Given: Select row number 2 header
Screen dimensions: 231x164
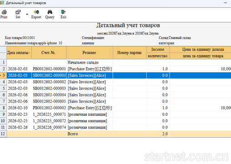Looking at the screenshot, I should click(x=3, y=69).
